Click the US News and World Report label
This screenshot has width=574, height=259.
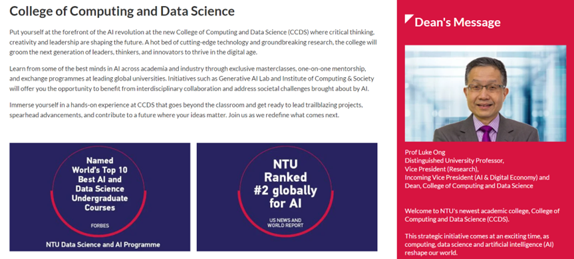coord(285,223)
